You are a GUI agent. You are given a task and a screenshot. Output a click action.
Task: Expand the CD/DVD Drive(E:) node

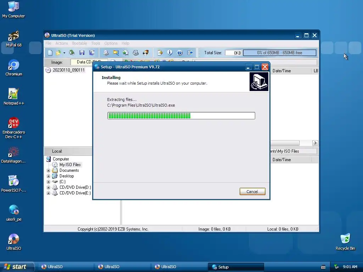coord(48,193)
